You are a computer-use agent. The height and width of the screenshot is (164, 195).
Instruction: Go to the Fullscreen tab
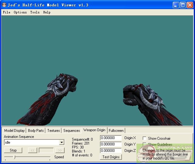[116, 131]
